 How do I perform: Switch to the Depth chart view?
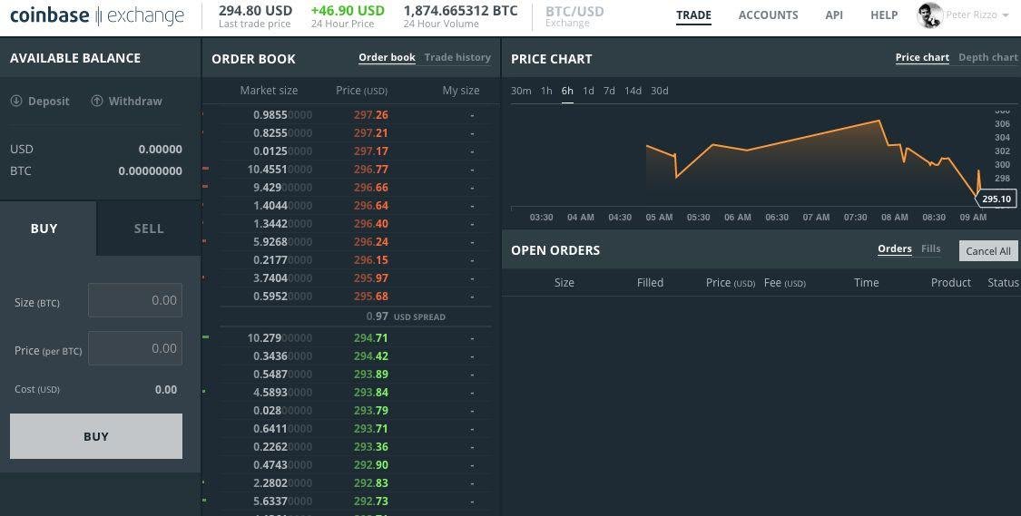pos(987,57)
